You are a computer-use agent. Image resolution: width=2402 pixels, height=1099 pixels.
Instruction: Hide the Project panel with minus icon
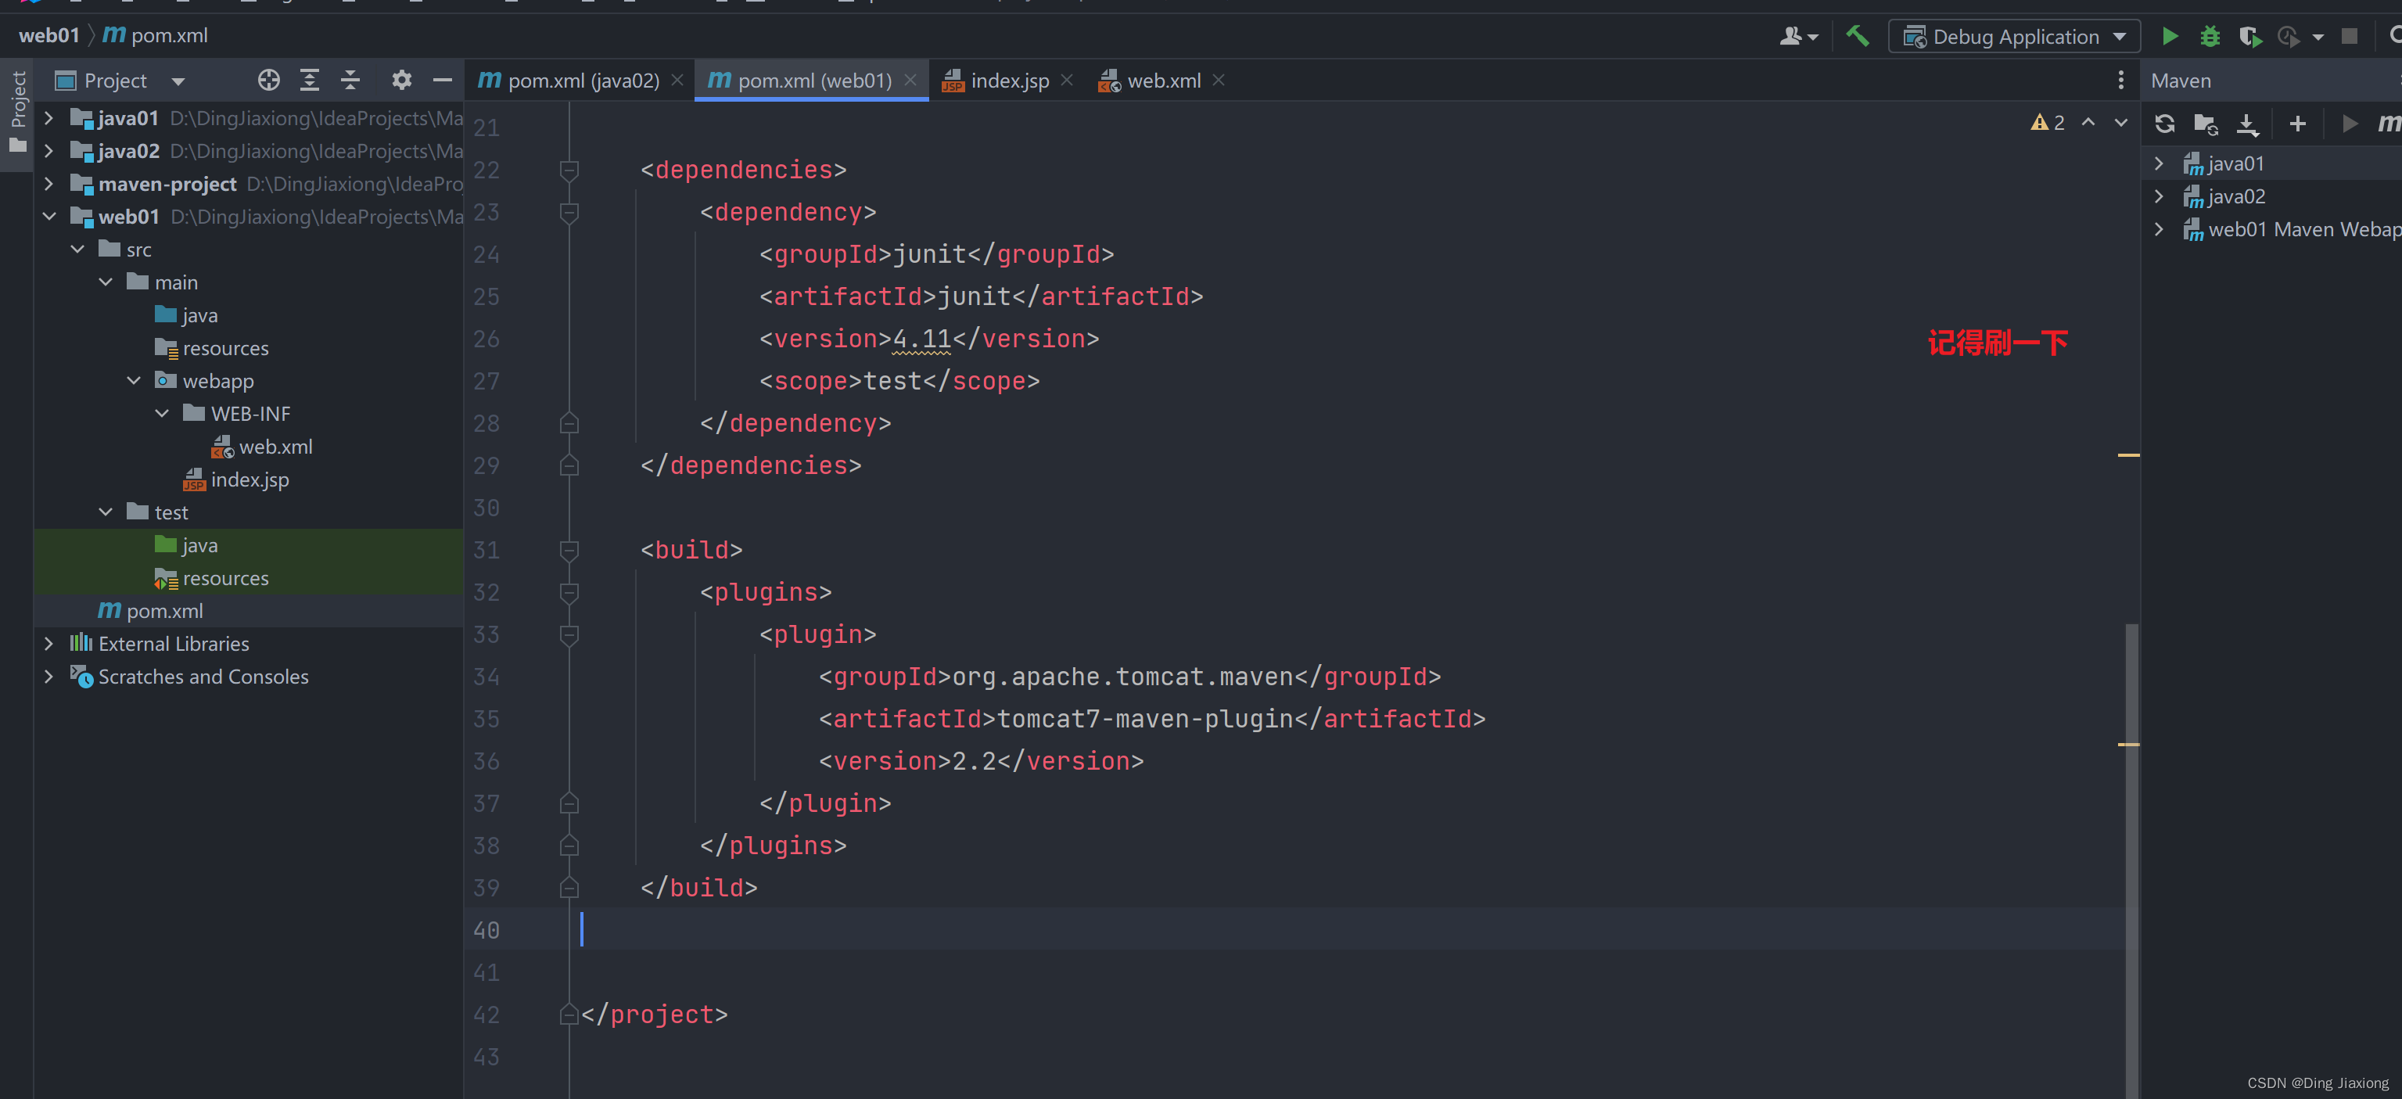[x=443, y=80]
